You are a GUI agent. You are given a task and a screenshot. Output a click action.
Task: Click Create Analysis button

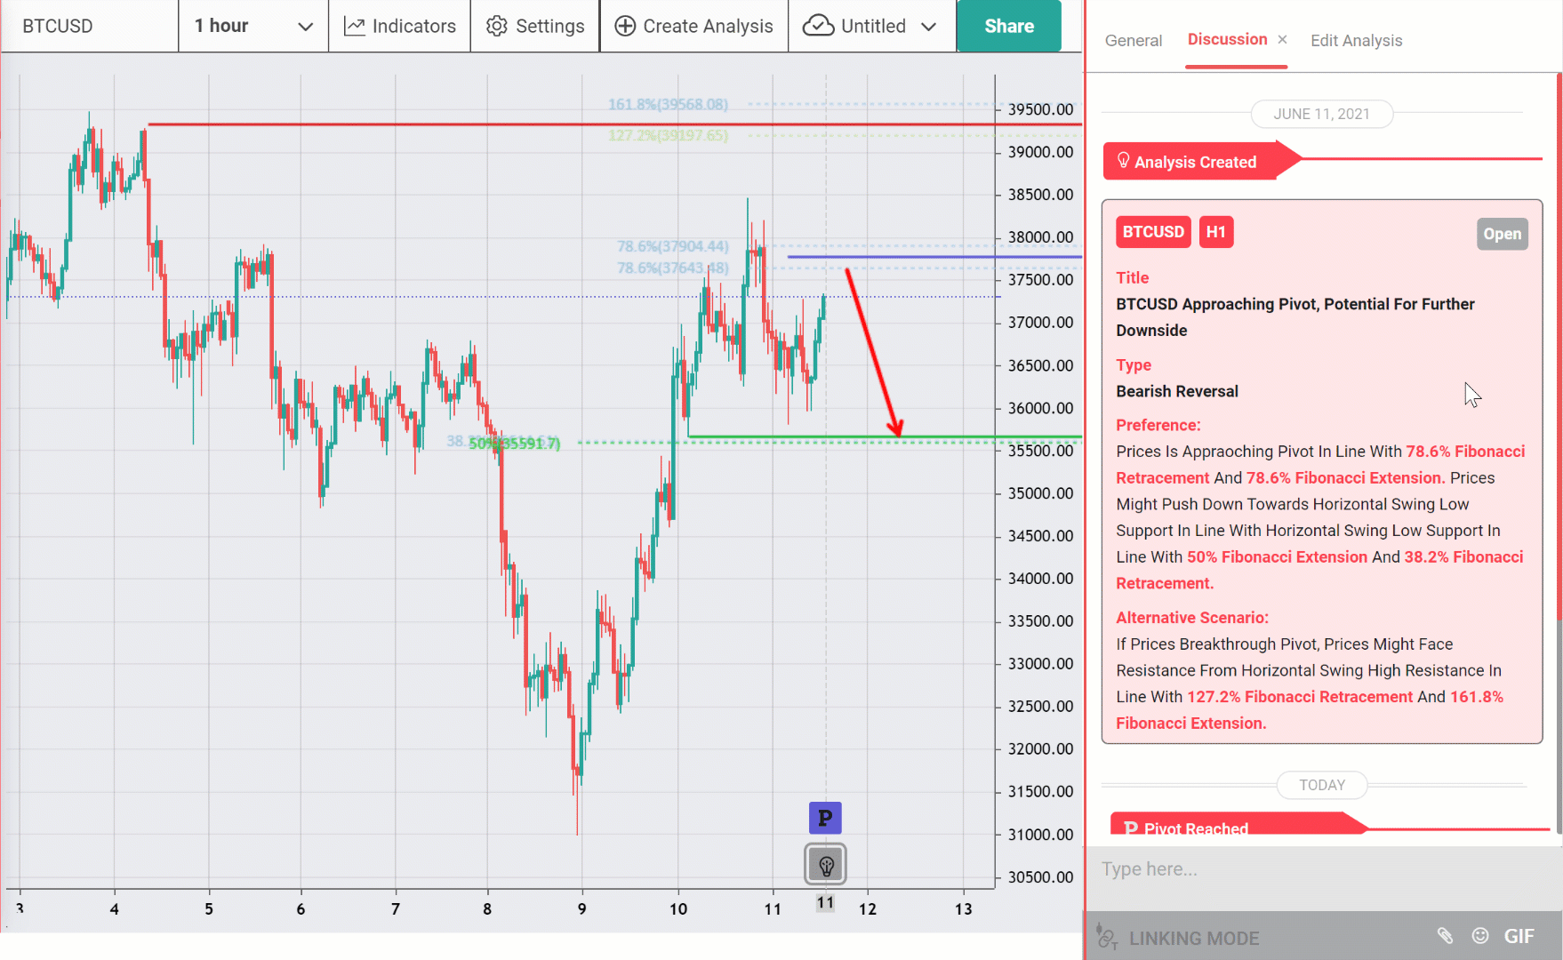point(694,26)
